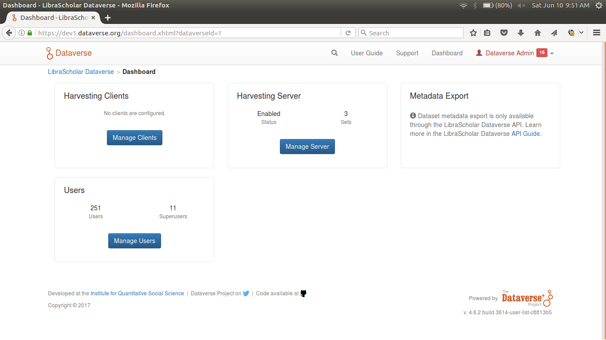Follow the LibraScholar Dataverse breadcrumb link

click(x=81, y=72)
